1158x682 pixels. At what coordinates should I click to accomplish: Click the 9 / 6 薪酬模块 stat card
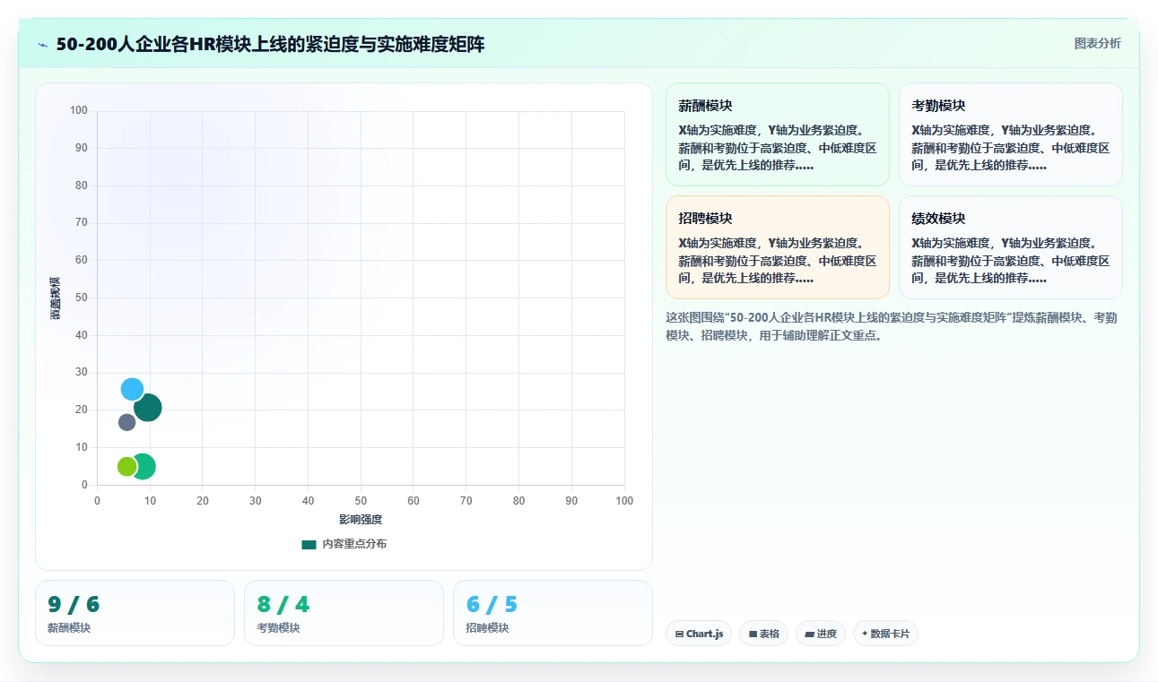pyautogui.click(x=135, y=613)
